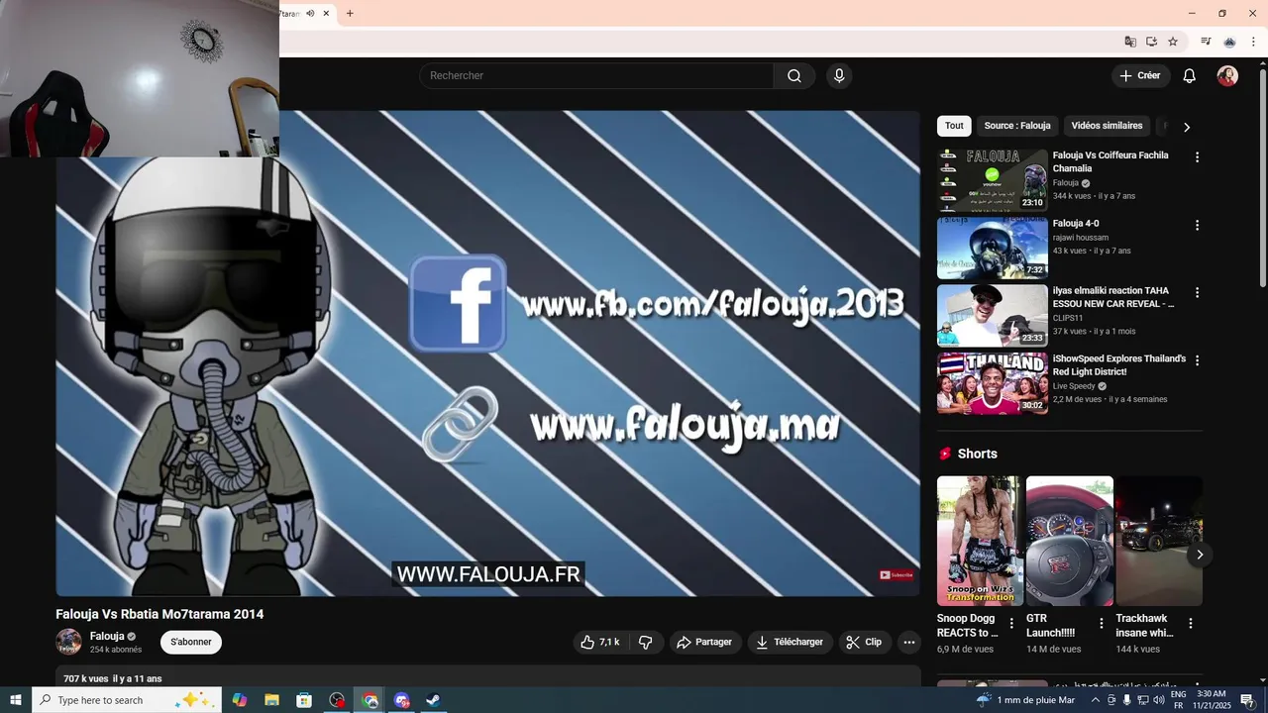Open options for Falouja 4-0 video

tap(1197, 226)
